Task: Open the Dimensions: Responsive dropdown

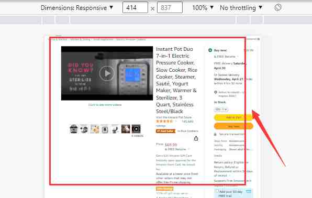Action: tap(77, 8)
